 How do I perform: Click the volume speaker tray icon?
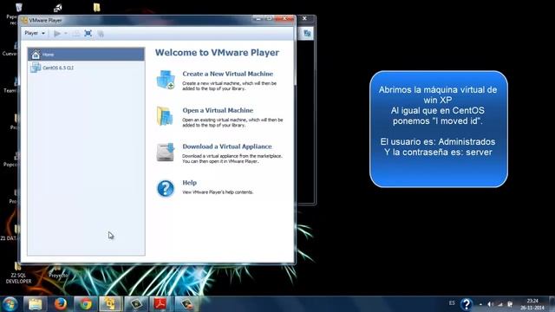pos(490,304)
